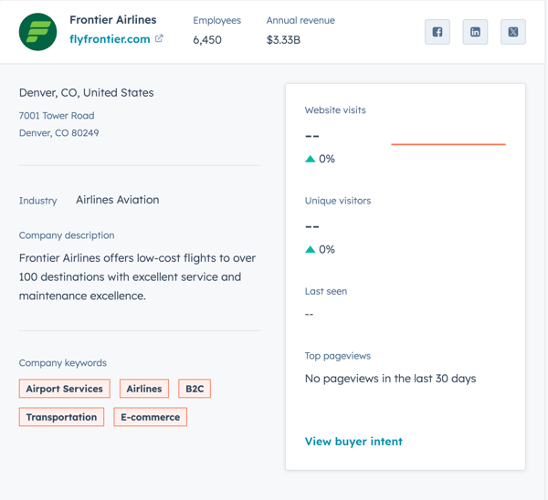Viewport: 548px width, 500px height.
Task: Select the Airlines keyword tag
Action: (144, 389)
